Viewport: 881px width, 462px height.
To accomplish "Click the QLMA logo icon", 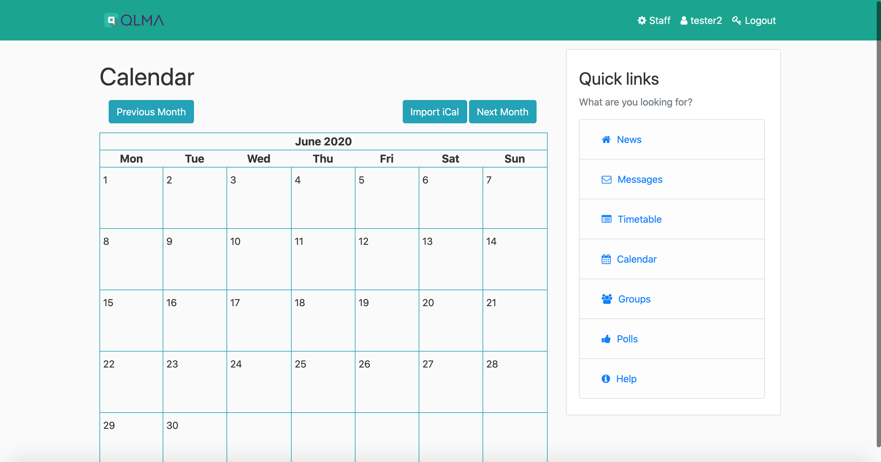I will click(x=111, y=21).
